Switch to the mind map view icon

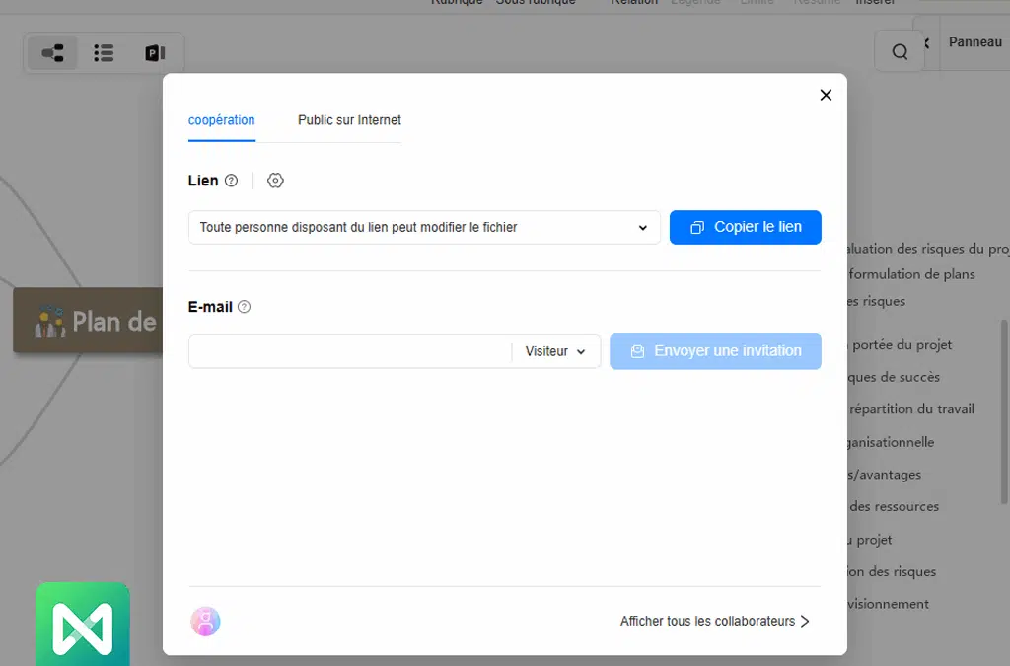[52, 53]
